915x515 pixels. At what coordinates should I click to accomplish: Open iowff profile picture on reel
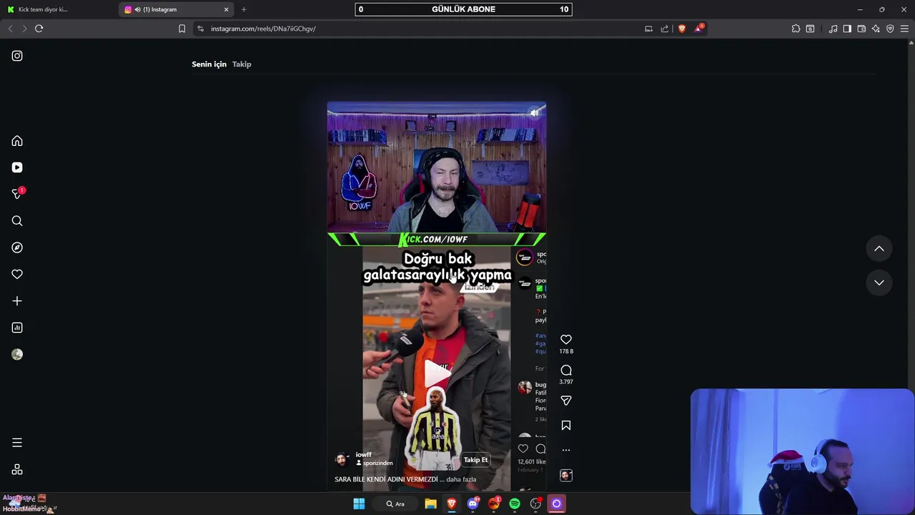coord(342,458)
